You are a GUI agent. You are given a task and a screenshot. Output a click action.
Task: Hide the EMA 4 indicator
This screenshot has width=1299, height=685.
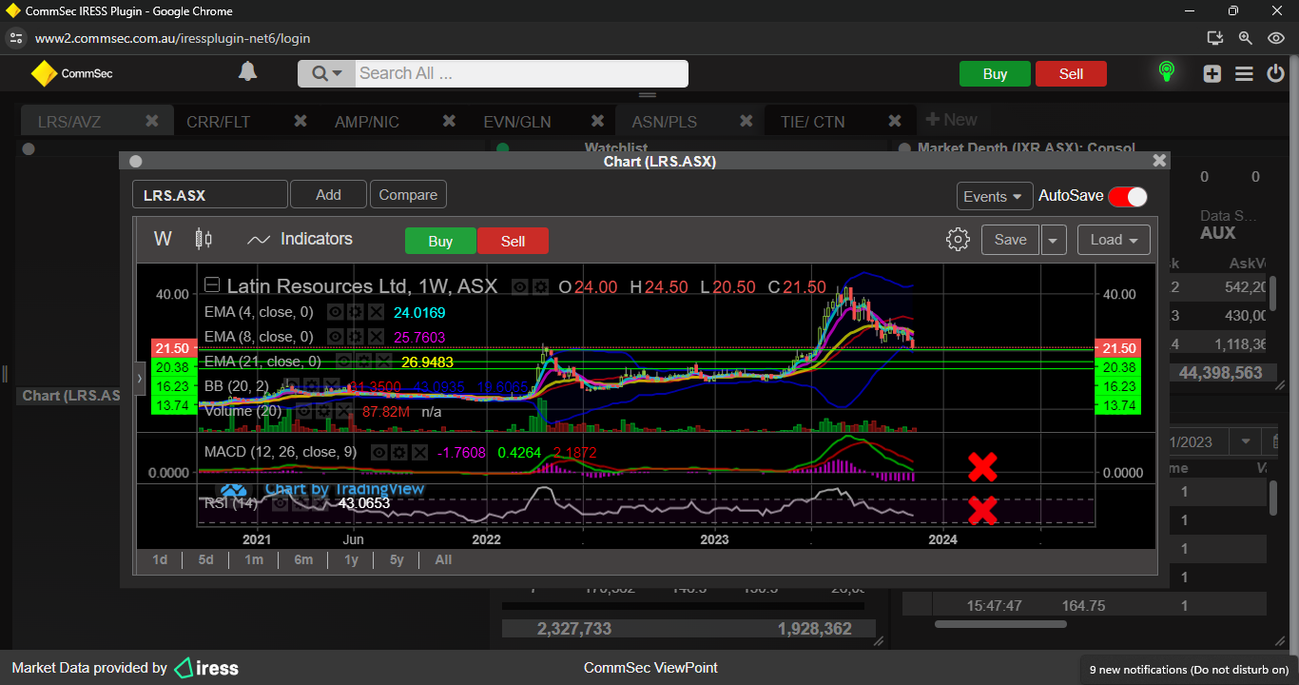pos(335,312)
